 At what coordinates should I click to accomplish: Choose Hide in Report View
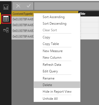[x=57, y=92]
